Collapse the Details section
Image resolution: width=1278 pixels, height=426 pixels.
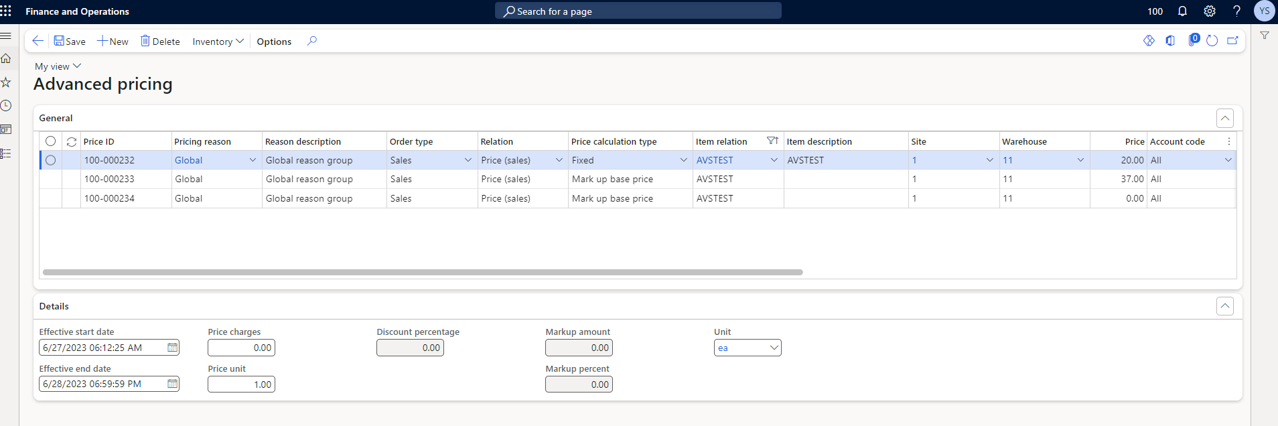[1224, 306]
